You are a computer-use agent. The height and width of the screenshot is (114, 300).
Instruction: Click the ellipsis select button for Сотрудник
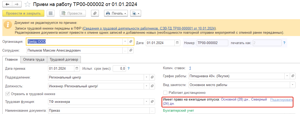[x=125, y=50]
